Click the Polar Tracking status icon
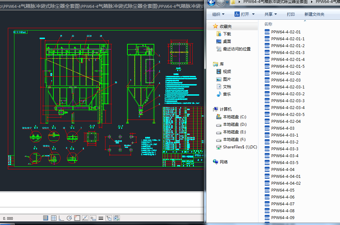Image resolution: width=340 pixels, height=225 pixels. (69, 218)
